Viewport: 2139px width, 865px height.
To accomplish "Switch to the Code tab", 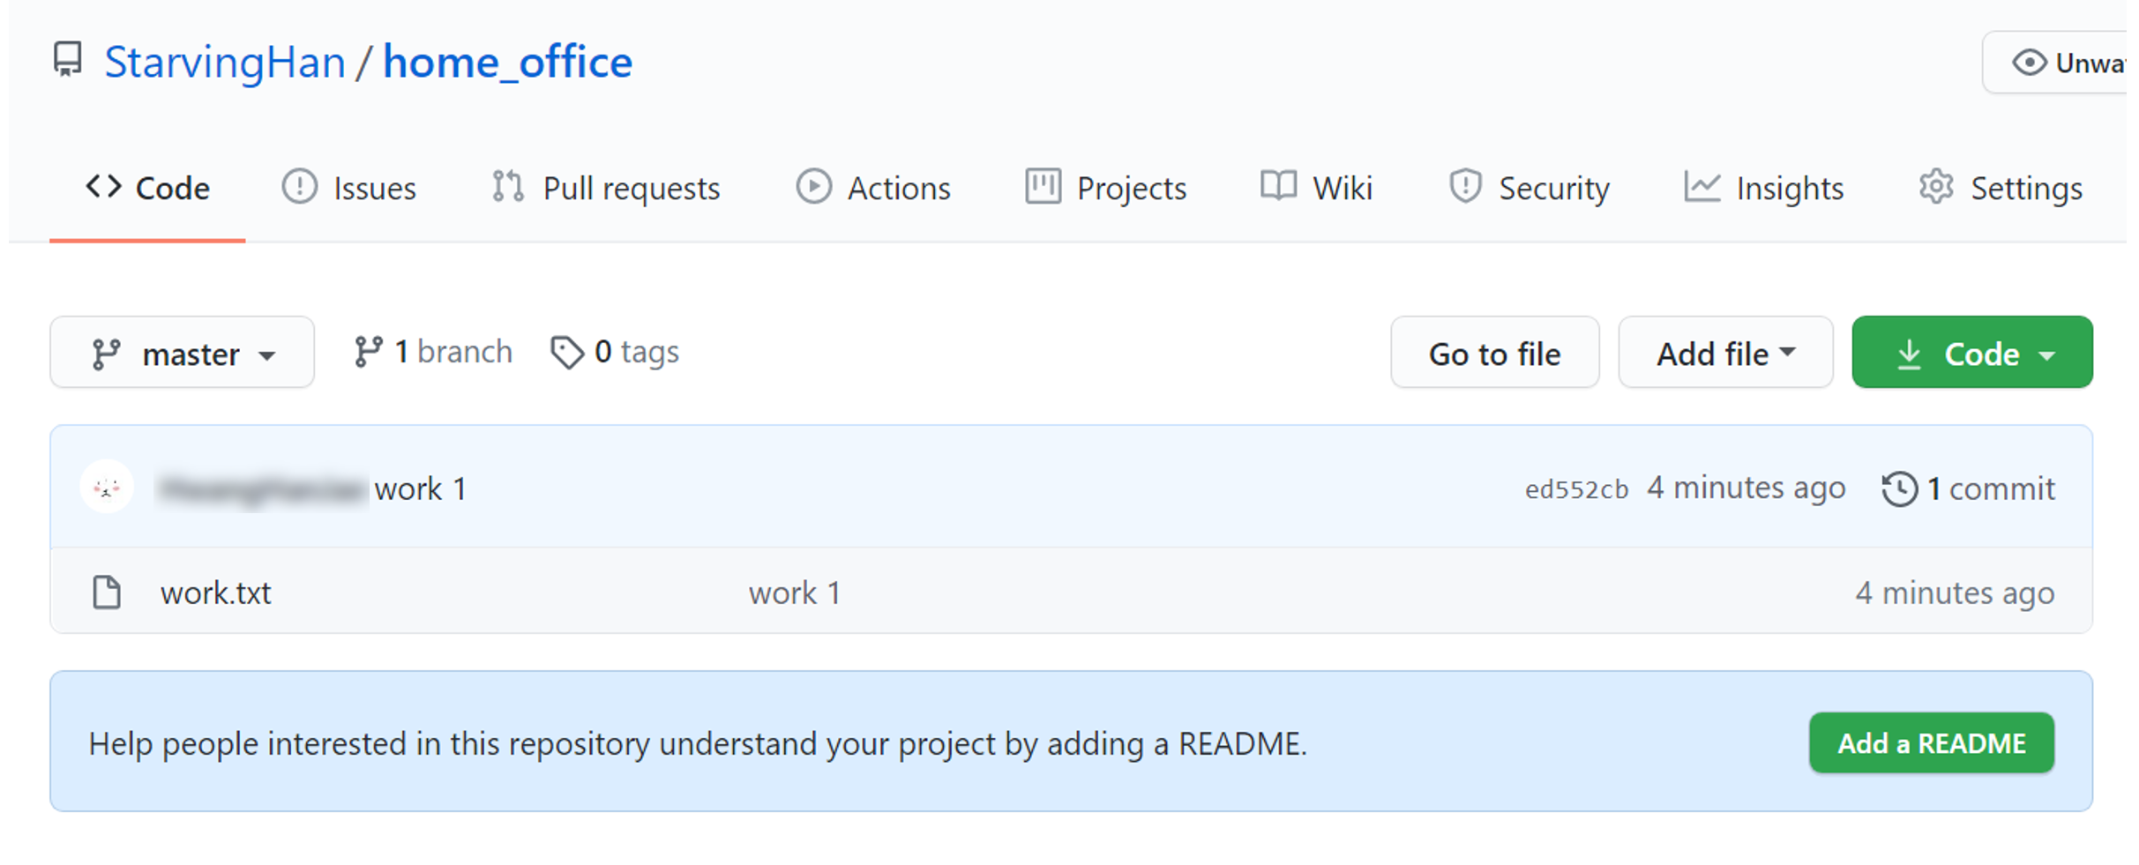I will [147, 188].
